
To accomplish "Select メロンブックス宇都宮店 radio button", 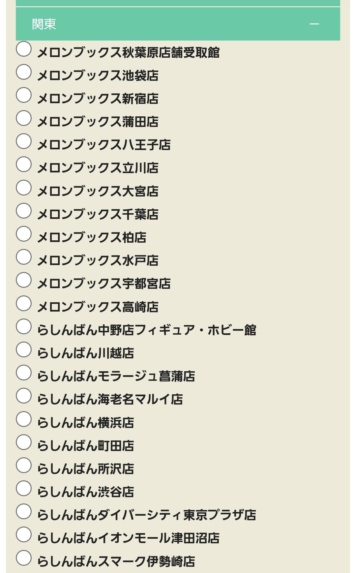I will (24, 280).
